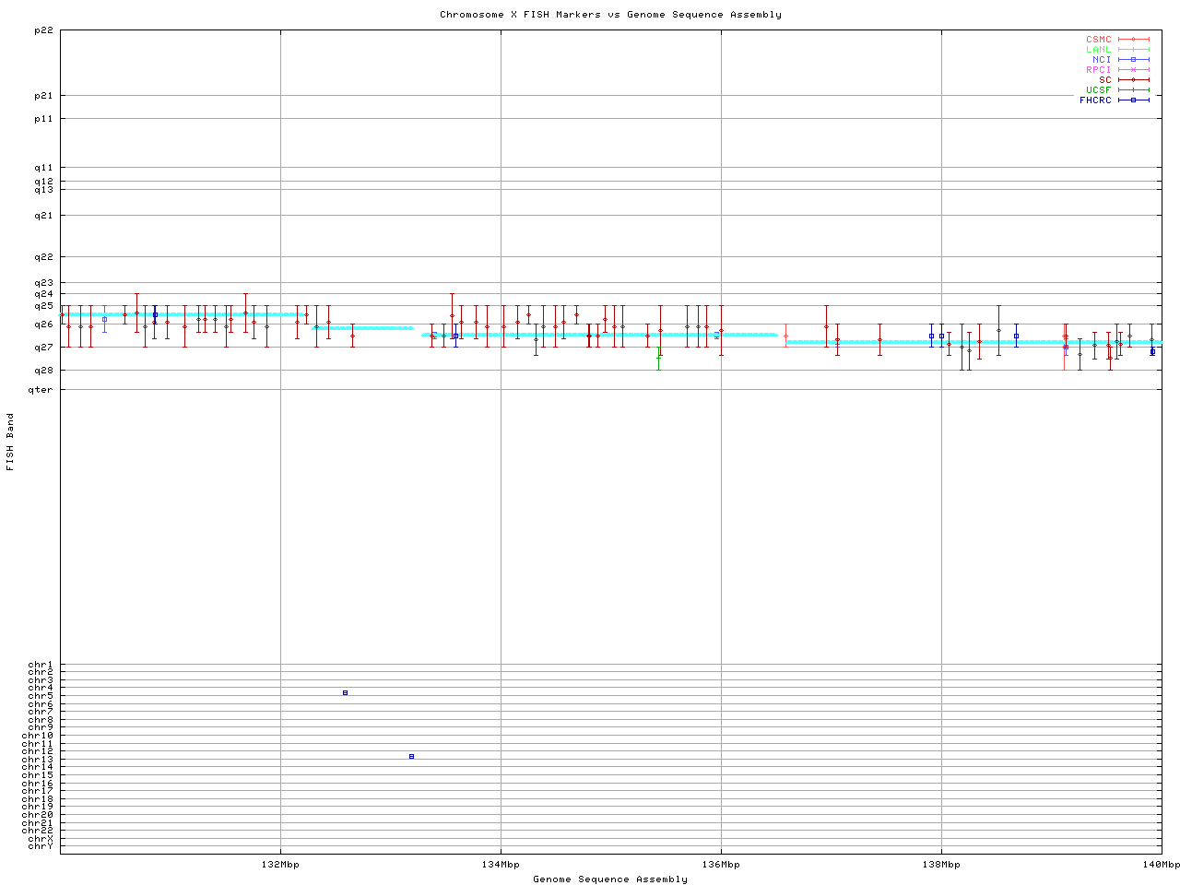
Task: Click the SC legend marker sample
Action: [1133, 80]
